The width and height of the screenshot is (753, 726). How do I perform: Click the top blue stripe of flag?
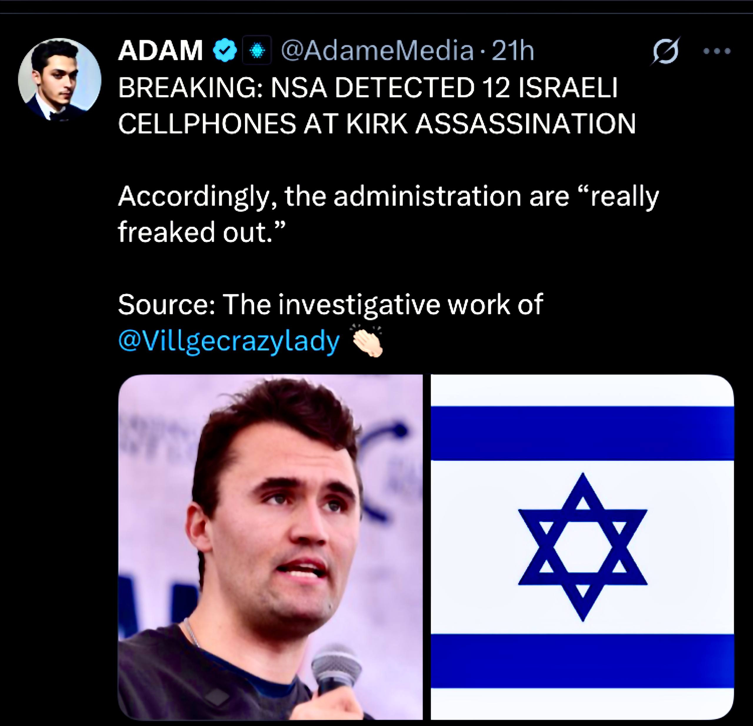point(582,433)
